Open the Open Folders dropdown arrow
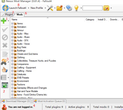Image resolution: width=123 pixels, height=110 pixels. click(64, 8)
